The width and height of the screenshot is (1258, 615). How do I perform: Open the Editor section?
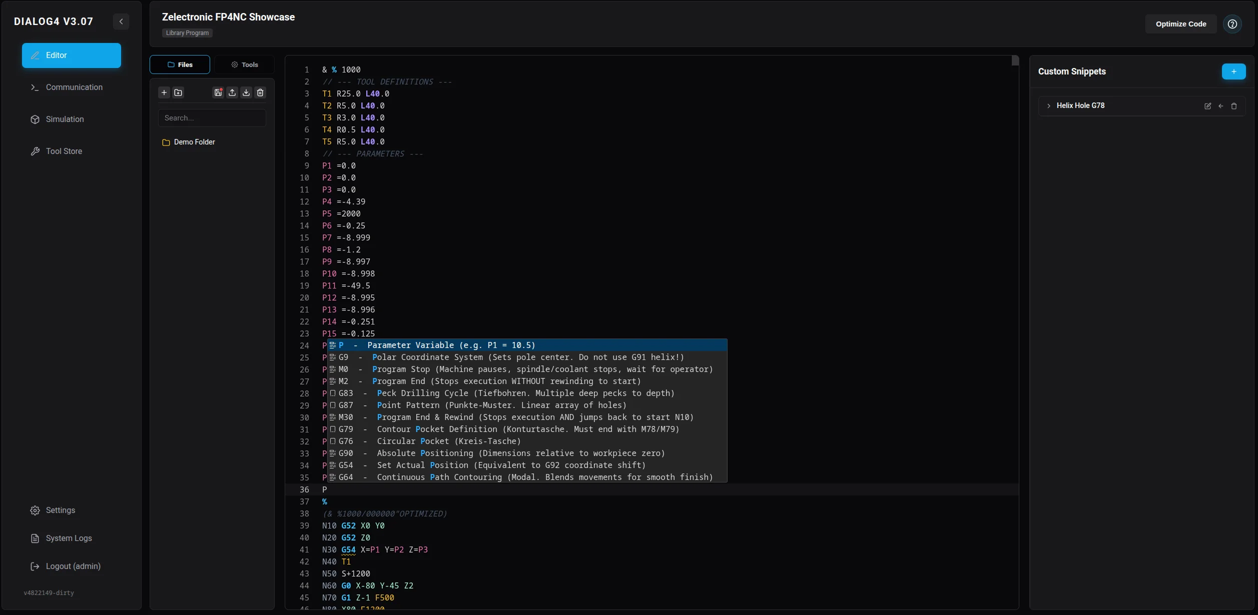pos(72,55)
